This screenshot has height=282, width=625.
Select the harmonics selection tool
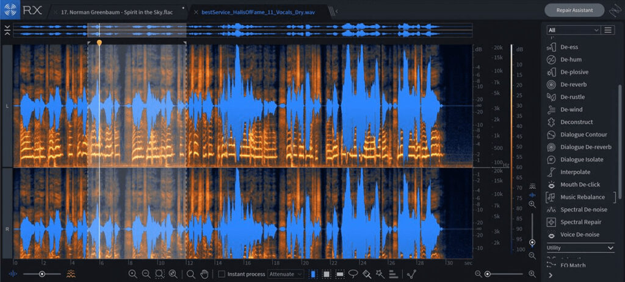[x=394, y=274]
